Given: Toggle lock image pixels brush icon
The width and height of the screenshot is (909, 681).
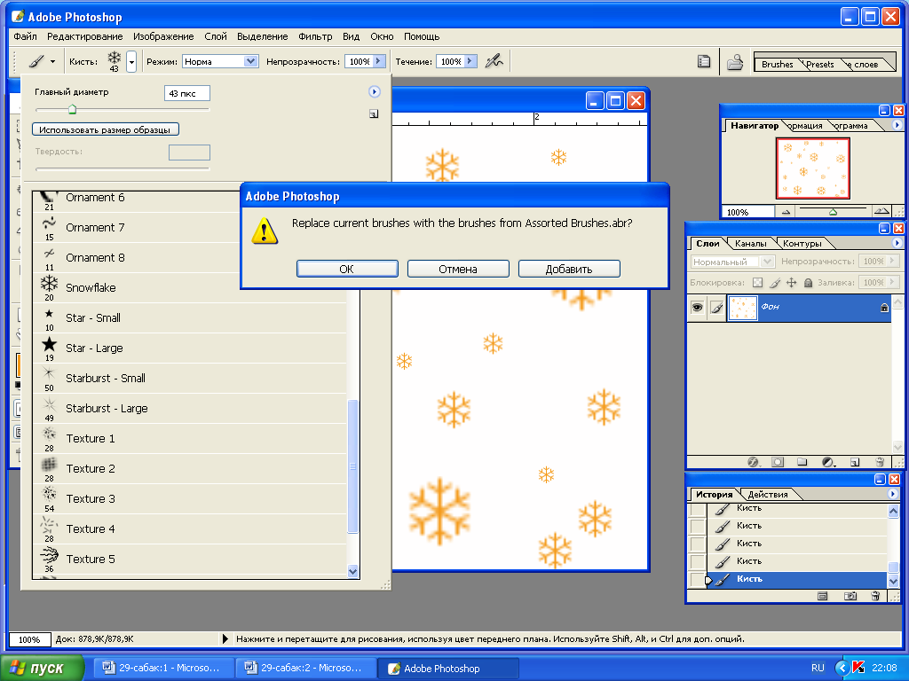Looking at the screenshot, I should (775, 283).
